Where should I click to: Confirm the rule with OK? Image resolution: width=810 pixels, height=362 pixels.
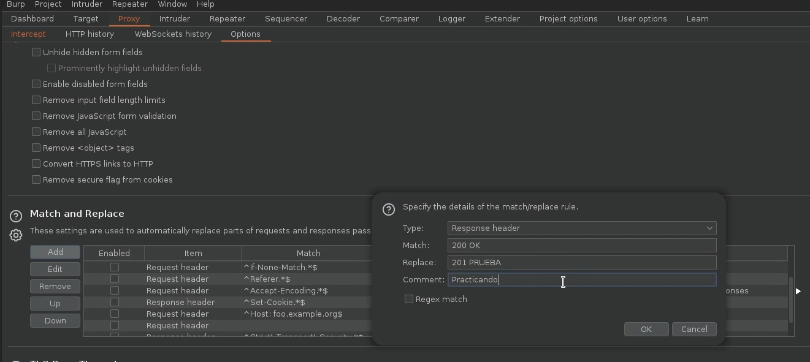(x=646, y=329)
